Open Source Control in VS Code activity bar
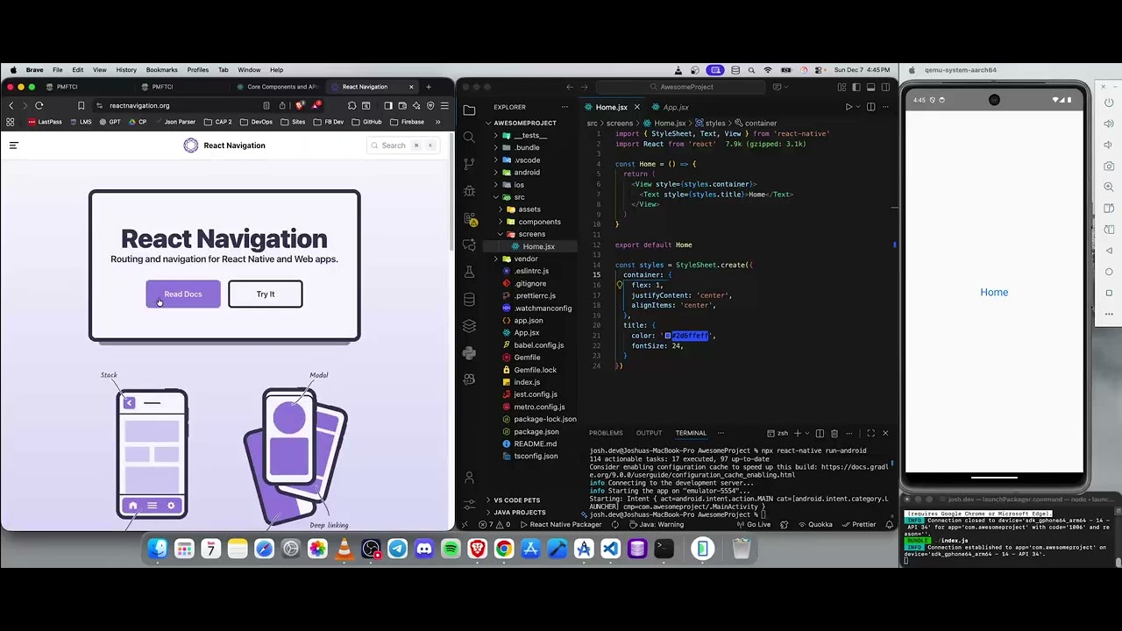The width and height of the screenshot is (1122, 631). tap(469, 164)
